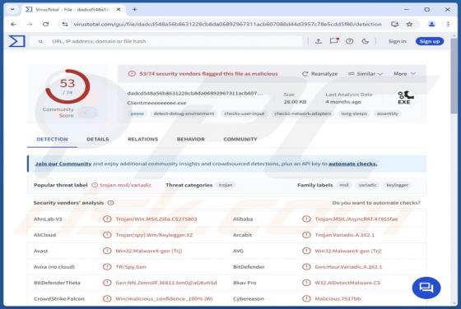Click the Cybereason detection alert icon
The height and width of the screenshot is (309, 461).
click(306, 299)
